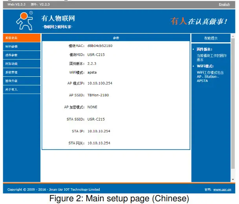Select the 模块MID value USR-C215
The height and width of the screenshot is (204, 239).
coord(96,55)
